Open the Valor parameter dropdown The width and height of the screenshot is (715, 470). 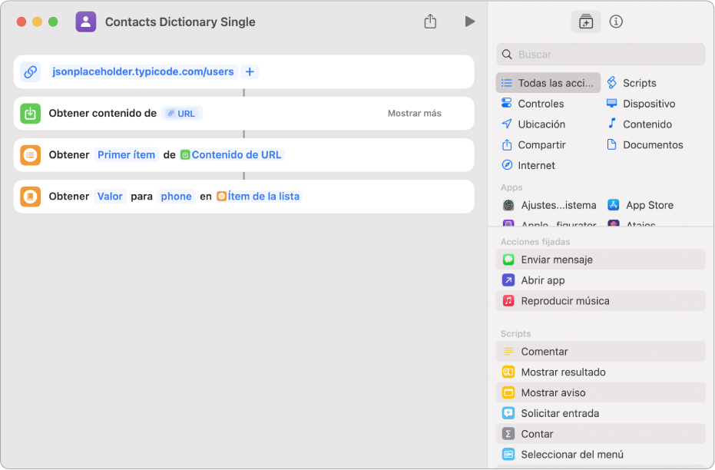click(x=110, y=197)
